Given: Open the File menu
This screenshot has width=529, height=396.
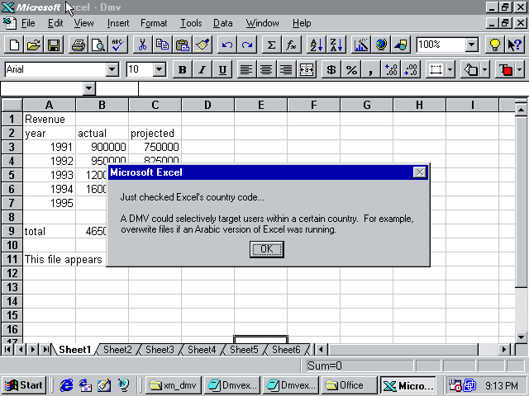Looking at the screenshot, I should [x=28, y=23].
